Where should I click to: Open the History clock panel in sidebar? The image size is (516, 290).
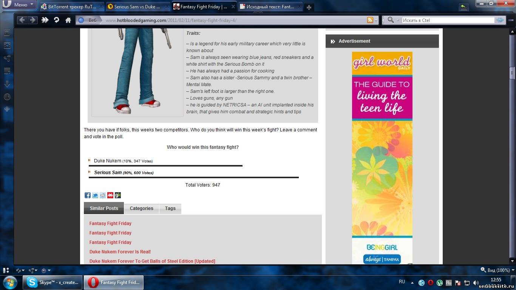point(7,97)
